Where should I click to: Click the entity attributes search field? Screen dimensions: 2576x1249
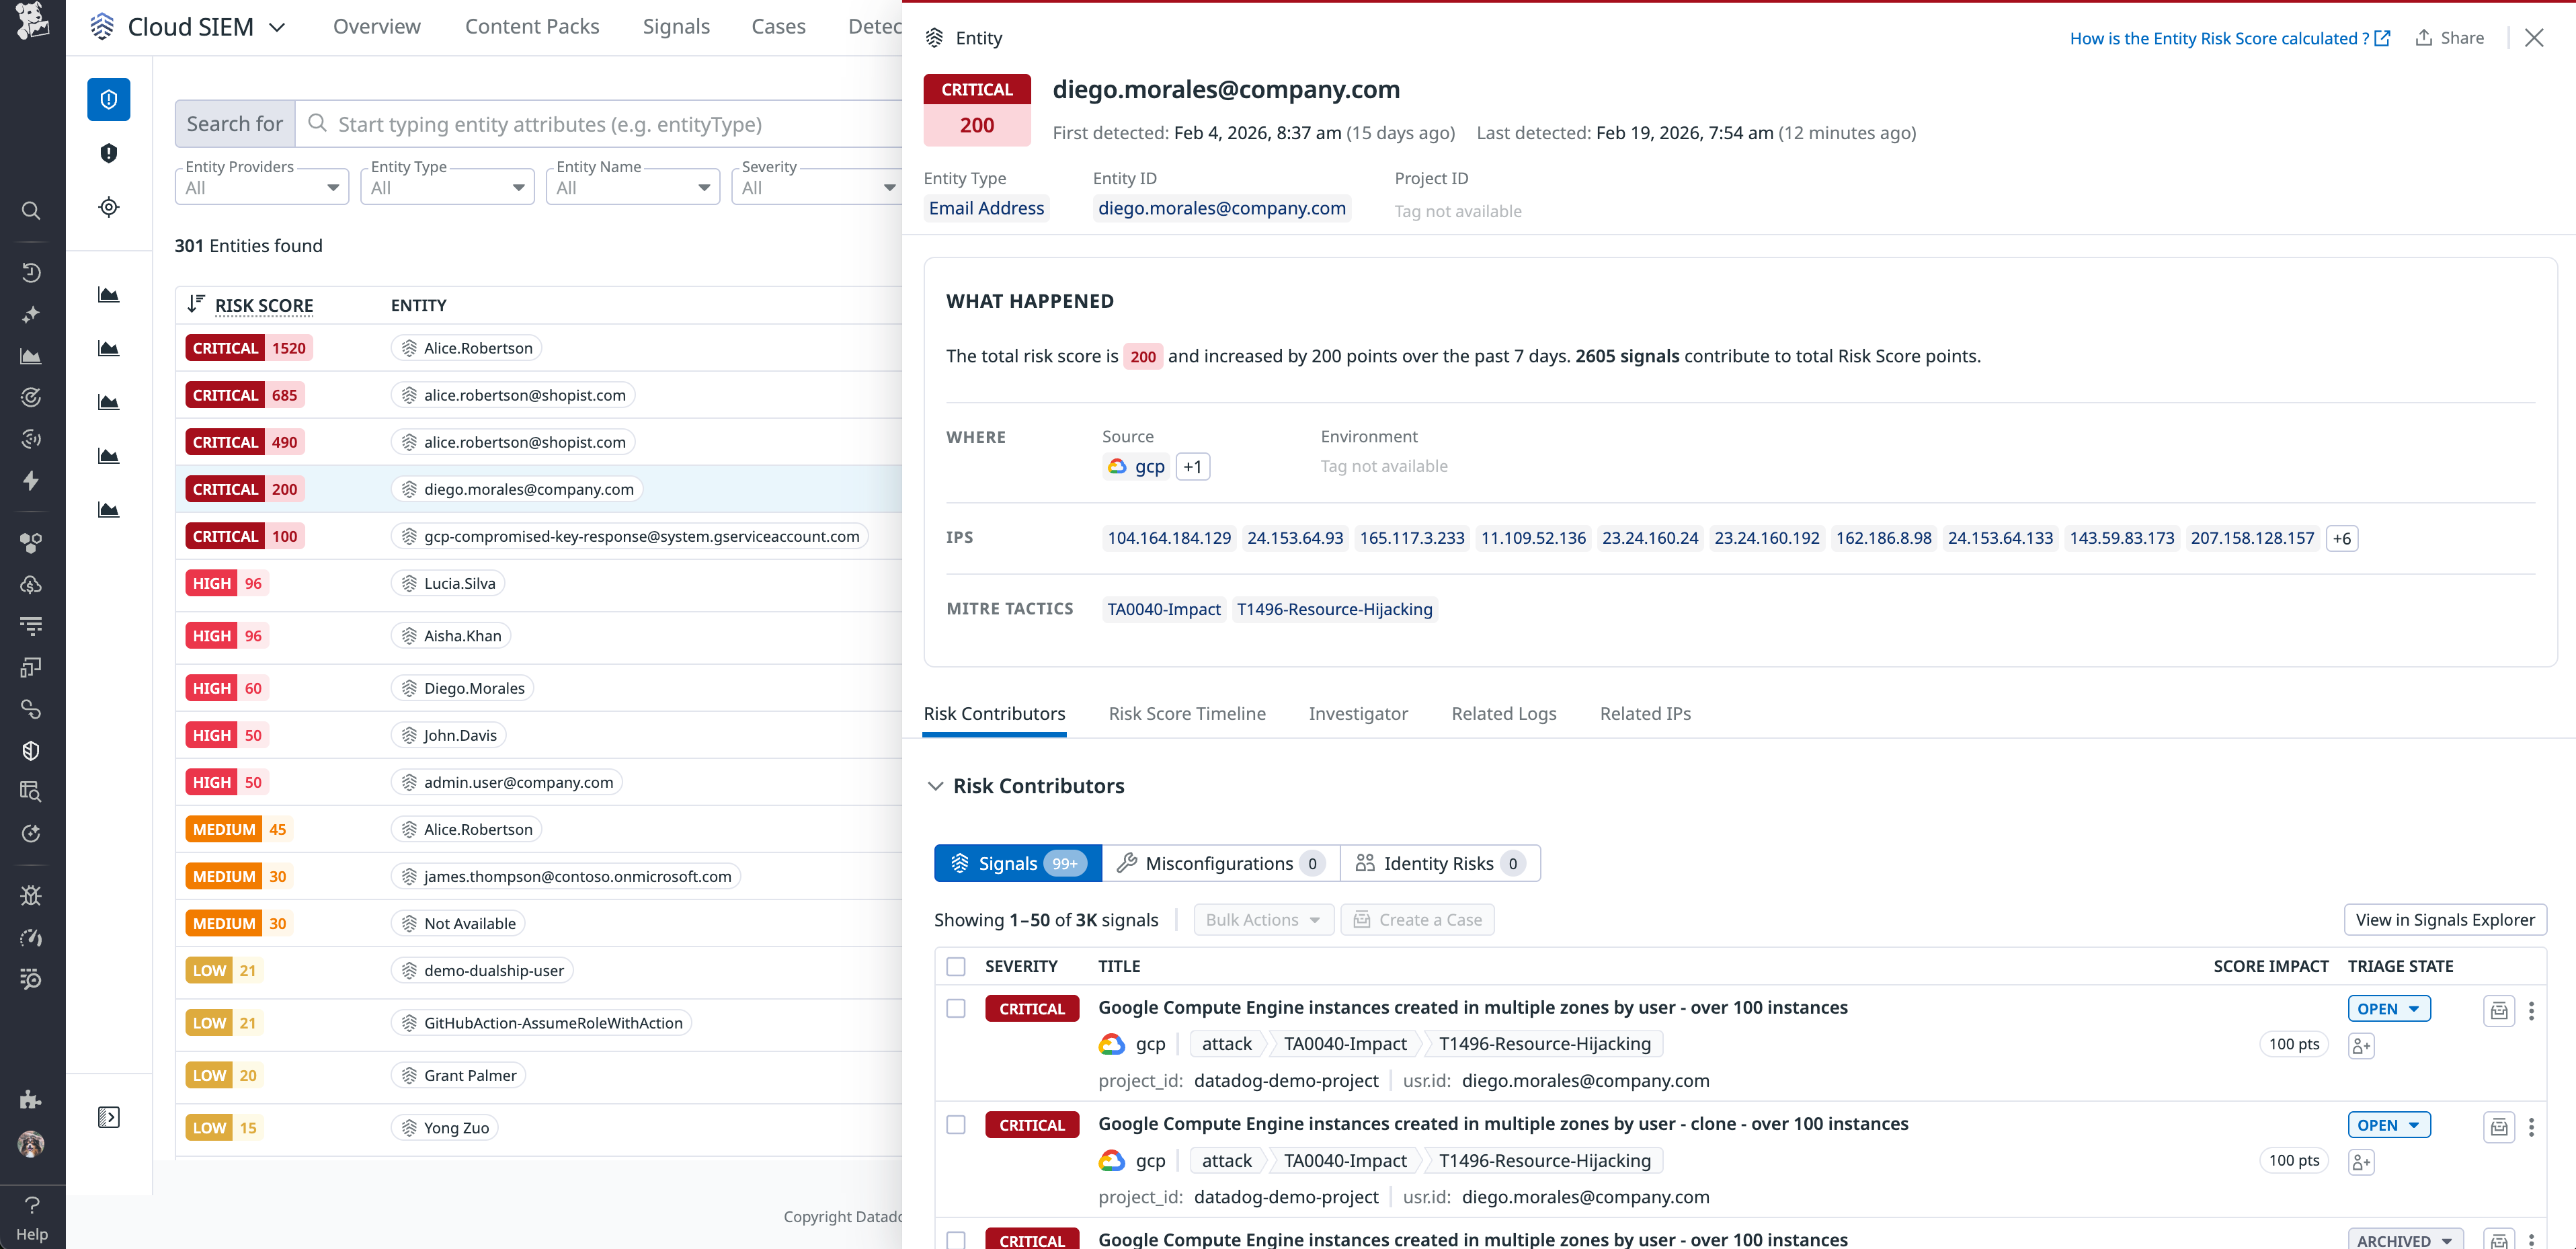click(600, 124)
